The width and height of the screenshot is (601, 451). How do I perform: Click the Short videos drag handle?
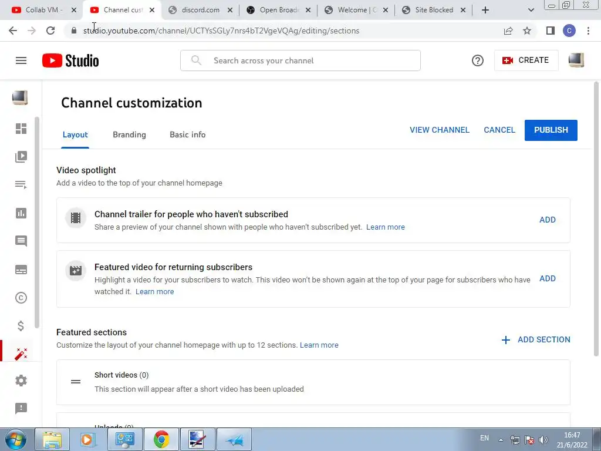coord(76,382)
